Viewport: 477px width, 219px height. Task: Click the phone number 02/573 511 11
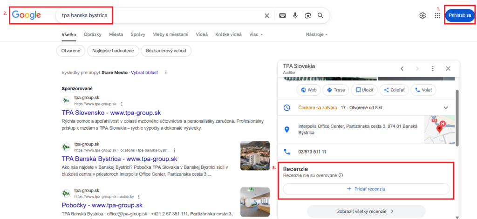[313, 152]
